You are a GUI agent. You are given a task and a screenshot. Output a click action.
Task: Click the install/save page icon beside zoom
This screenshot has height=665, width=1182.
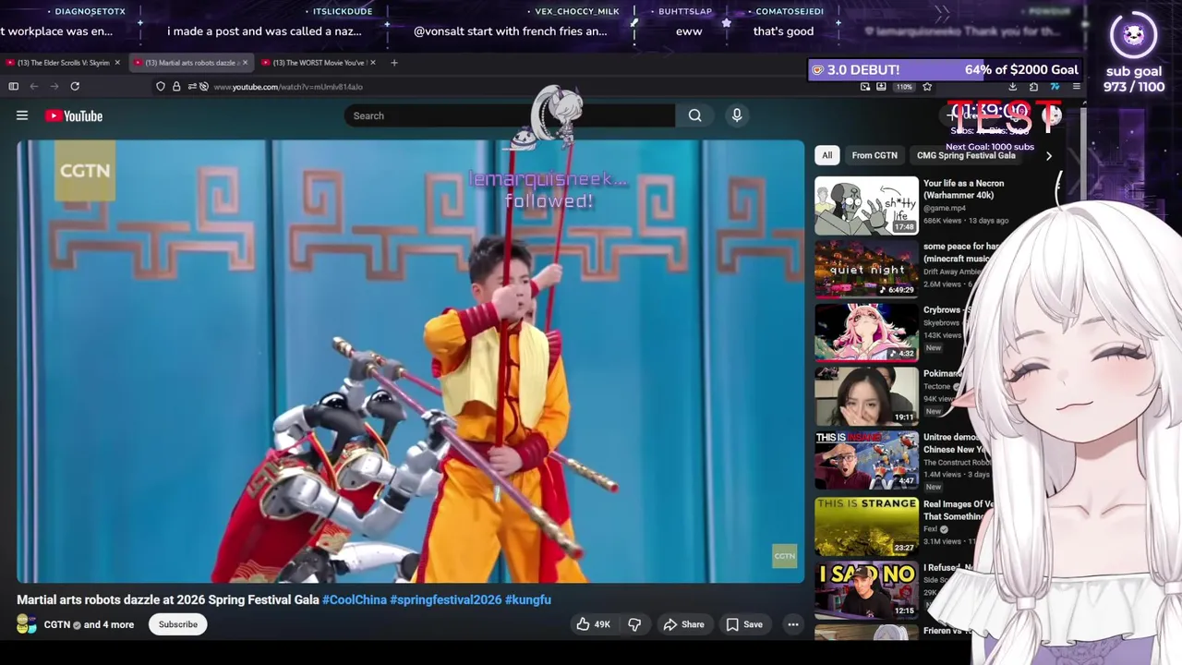[881, 87]
